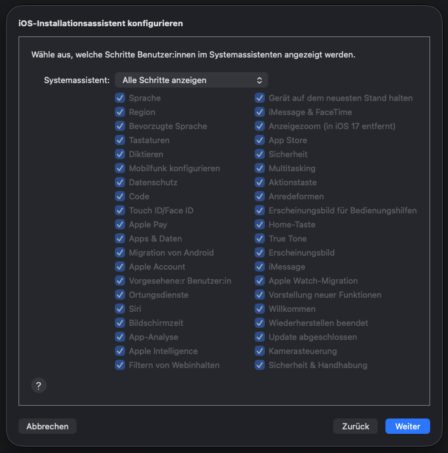Image resolution: width=448 pixels, height=453 pixels.
Task: Toggle the Aktionstaste checkbox
Action: tap(260, 182)
